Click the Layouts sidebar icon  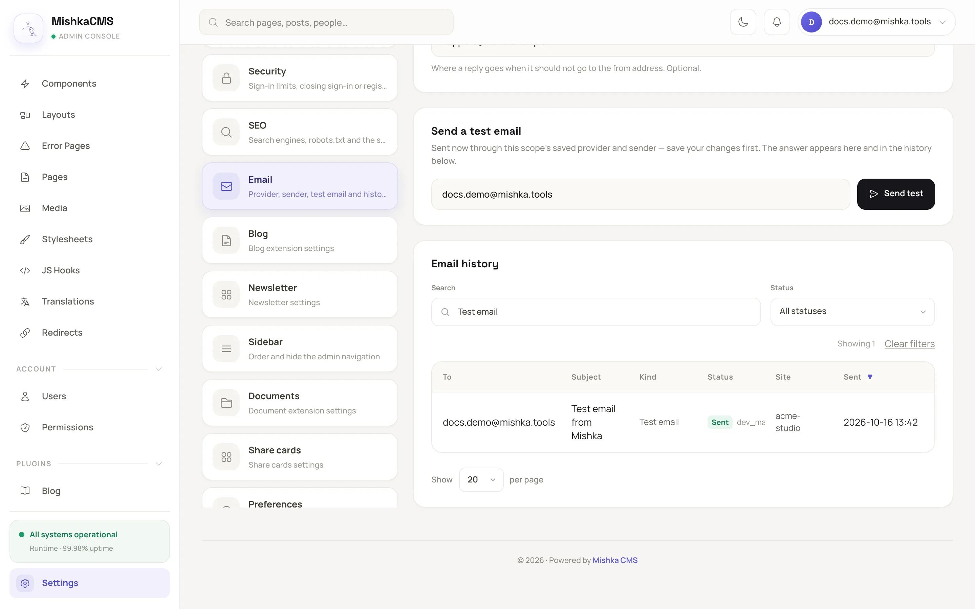25,115
